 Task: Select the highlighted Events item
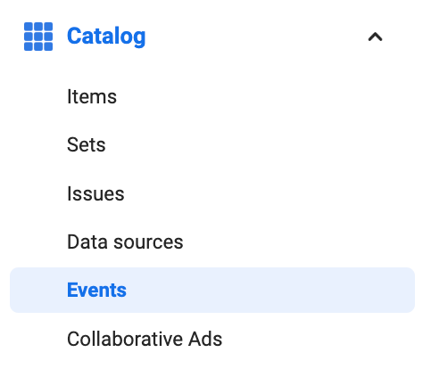[212, 290]
